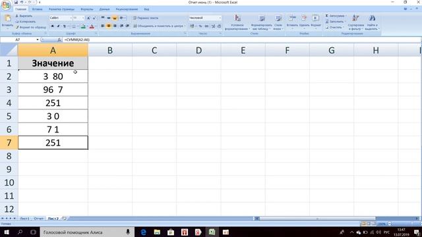This screenshot has height=237, width=422.
Task: Open the Name Box dropdown arrow
Action: tap(38, 39)
